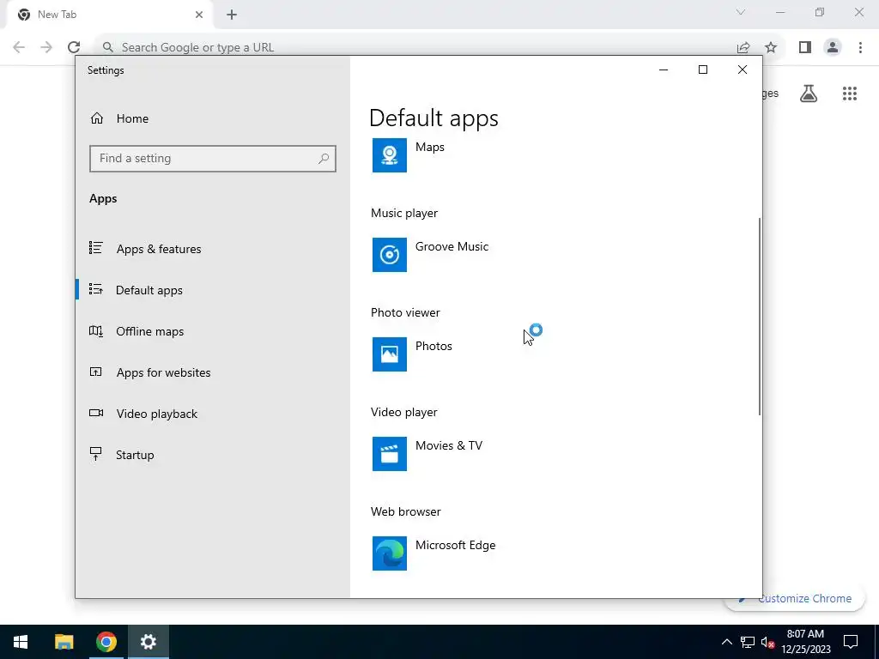Viewport: 879px width, 659px height.
Task: Click the Web browser section label
Action: click(406, 511)
